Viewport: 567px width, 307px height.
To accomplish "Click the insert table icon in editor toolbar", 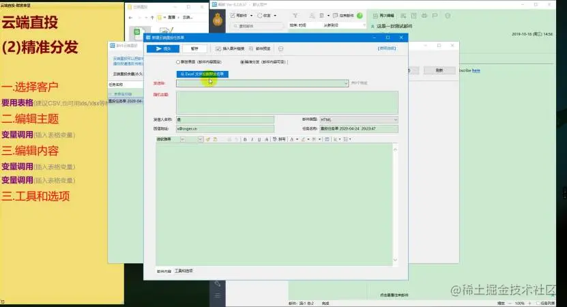I will [x=327, y=139].
